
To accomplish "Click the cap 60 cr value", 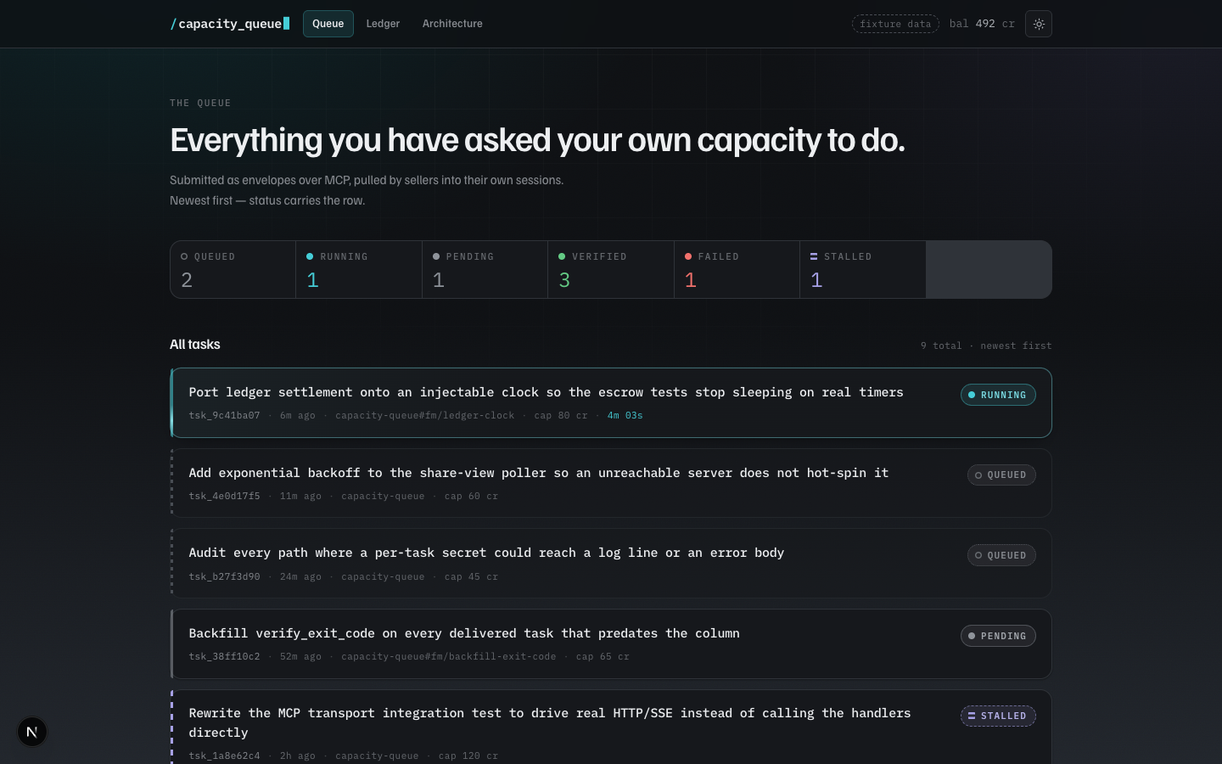I will (x=471, y=496).
